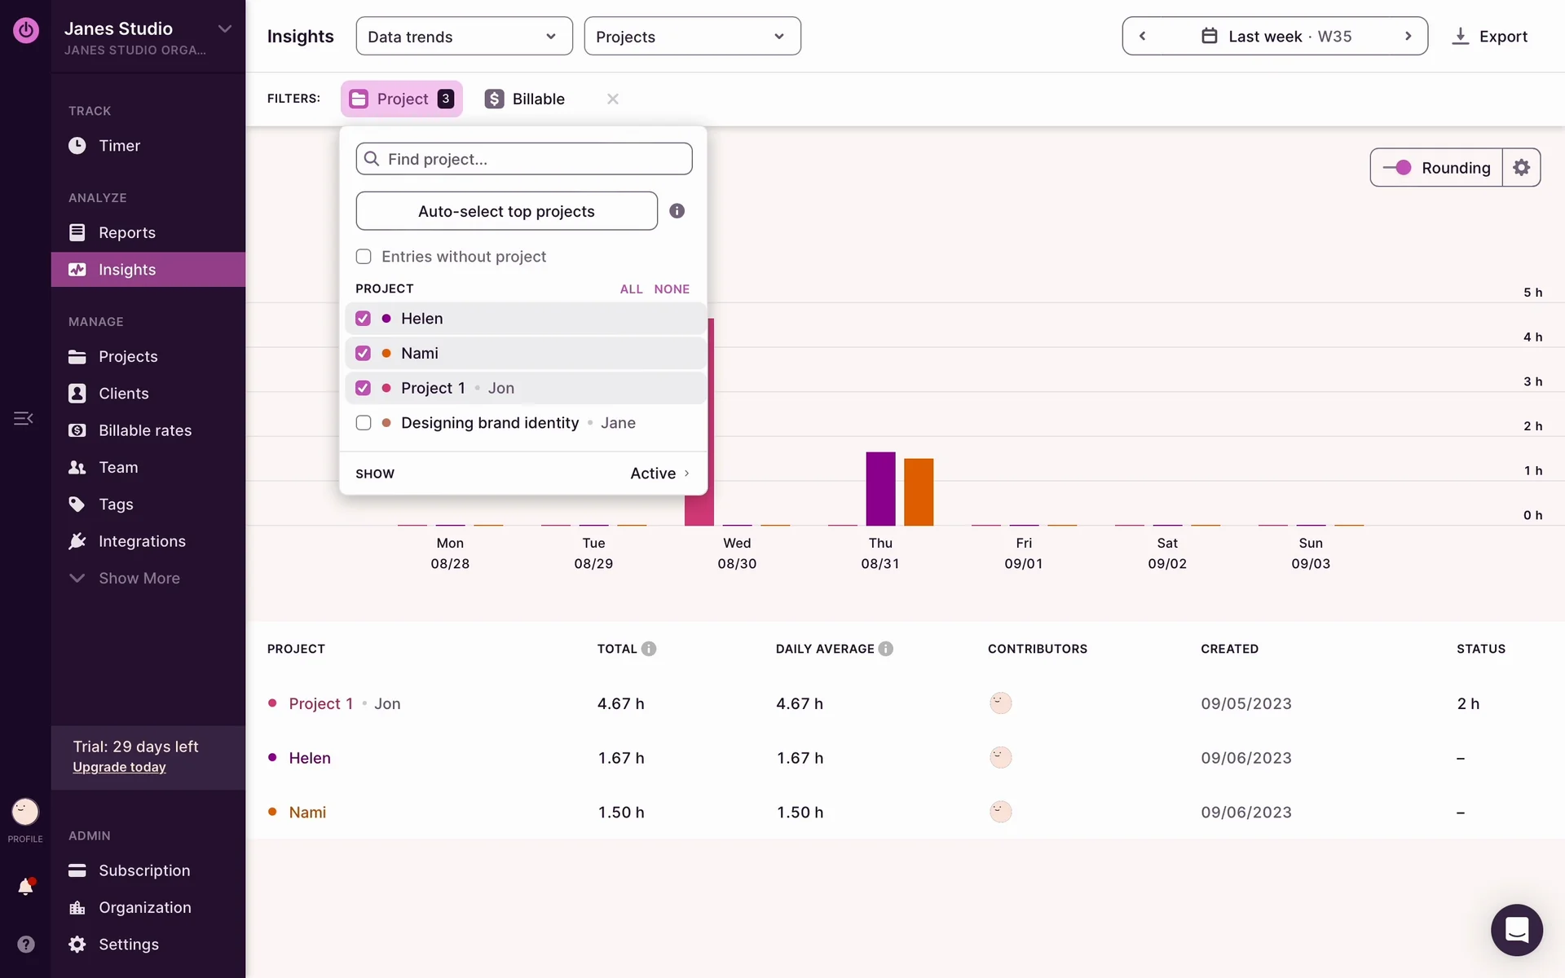Click the notifications bell icon
Viewport: 1565px width, 978px height.
(25, 887)
